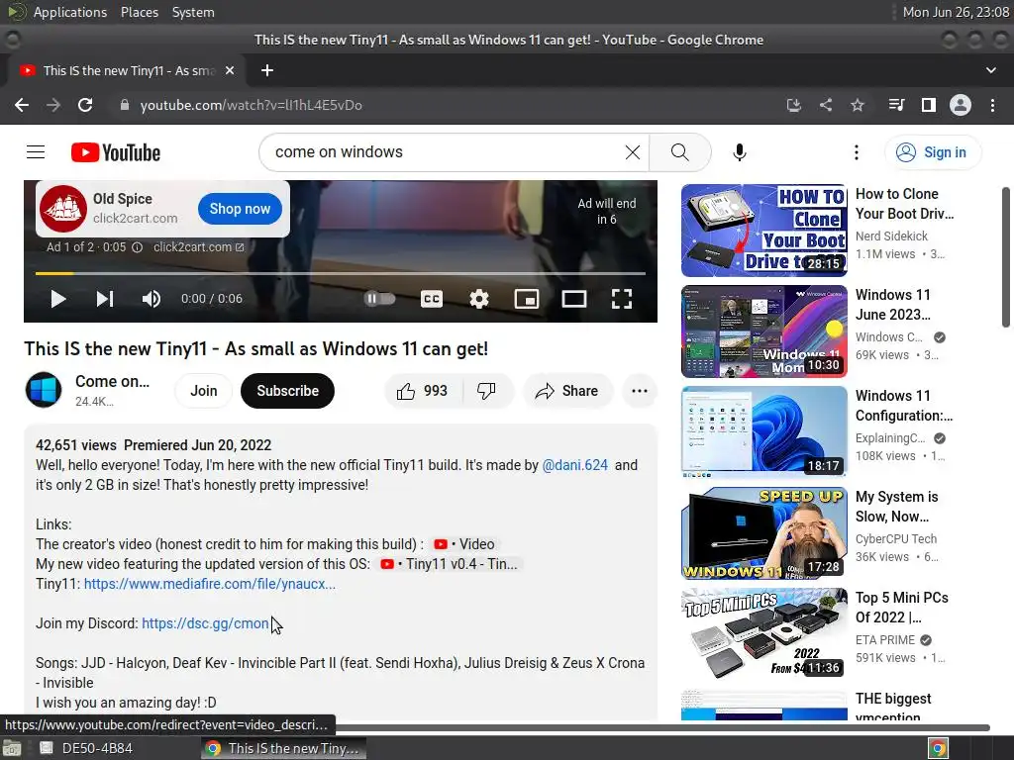Open the YouTube hamburger guide menu
This screenshot has width=1014, height=760.
click(36, 151)
